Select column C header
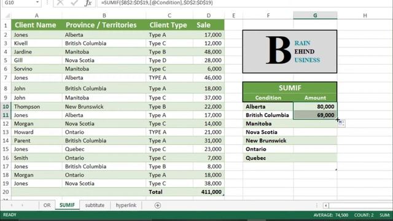The image size is (393, 221). click(169, 15)
